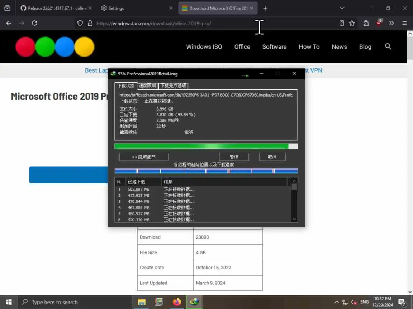Click the blue thread segments progress bar

[x=206, y=171]
